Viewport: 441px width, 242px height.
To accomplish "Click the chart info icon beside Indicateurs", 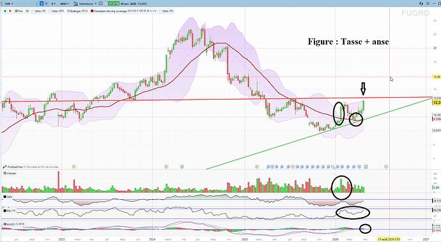I will coord(100,4).
